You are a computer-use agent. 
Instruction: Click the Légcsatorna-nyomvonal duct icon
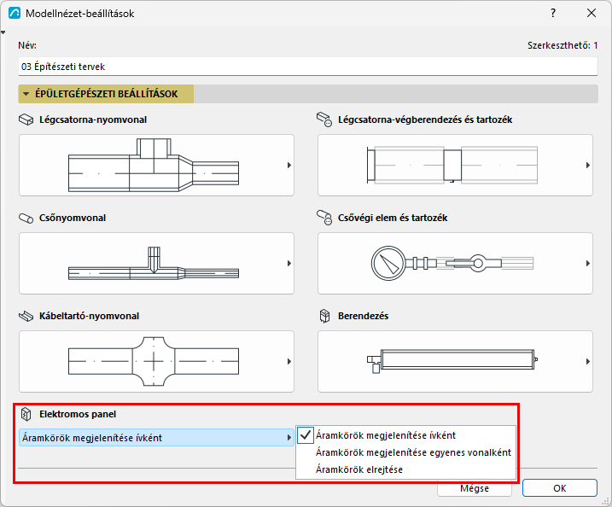(x=26, y=119)
